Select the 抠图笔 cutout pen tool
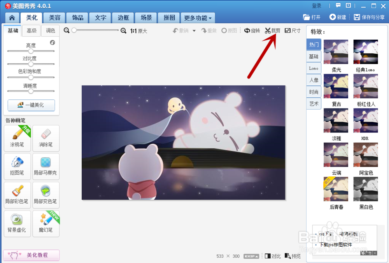The image size is (389, 263). pos(17,166)
